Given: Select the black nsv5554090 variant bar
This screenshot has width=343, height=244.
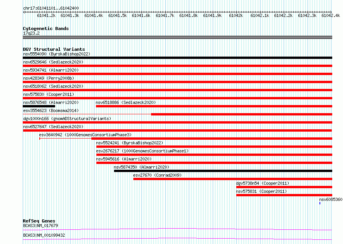Looking at the screenshot, I should coord(177,58).
